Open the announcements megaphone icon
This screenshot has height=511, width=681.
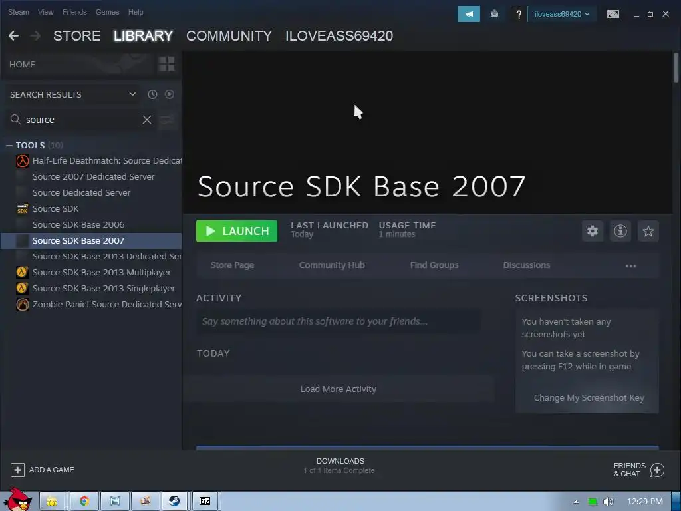coord(469,14)
